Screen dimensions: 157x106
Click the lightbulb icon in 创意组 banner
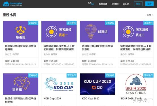click(x=91, y=31)
